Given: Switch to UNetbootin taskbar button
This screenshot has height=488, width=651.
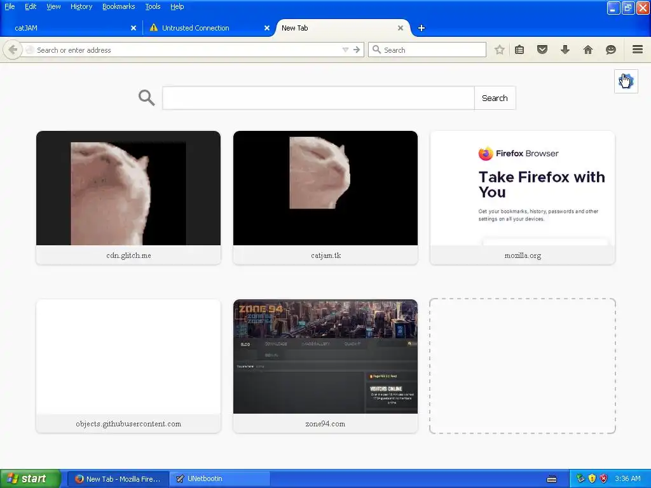Looking at the screenshot, I should tap(220, 479).
